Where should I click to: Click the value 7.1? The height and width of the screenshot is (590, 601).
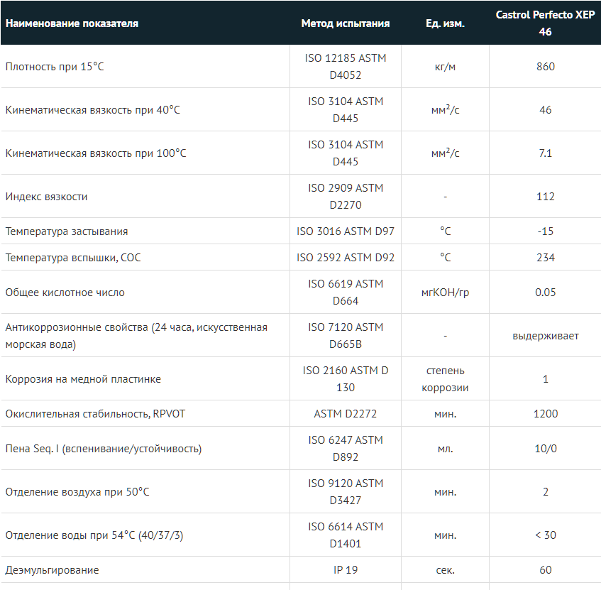546,153
